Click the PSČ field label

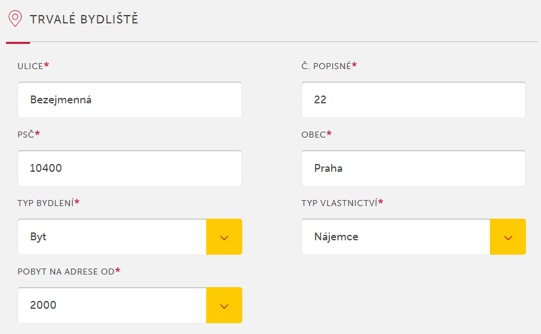click(x=26, y=134)
